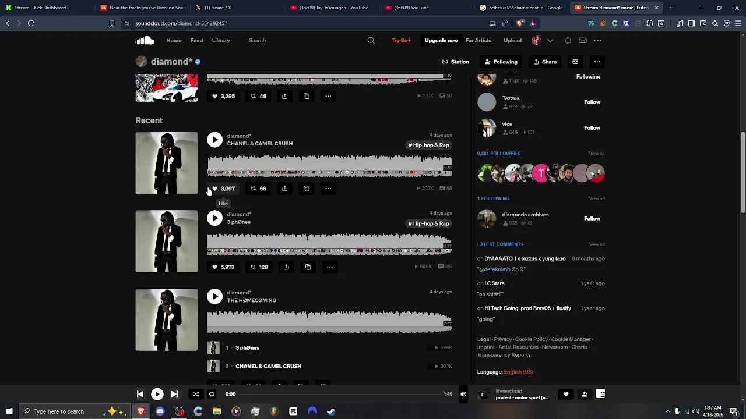Switch to the JayDaYoungan YouTube tab

coord(333,8)
